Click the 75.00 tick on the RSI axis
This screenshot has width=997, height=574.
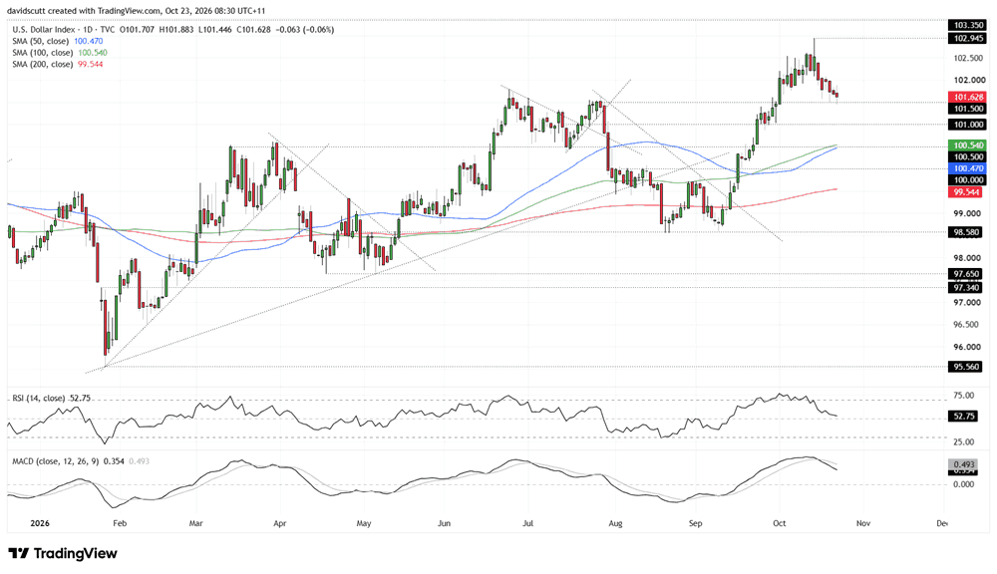pyautogui.click(x=964, y=396)
